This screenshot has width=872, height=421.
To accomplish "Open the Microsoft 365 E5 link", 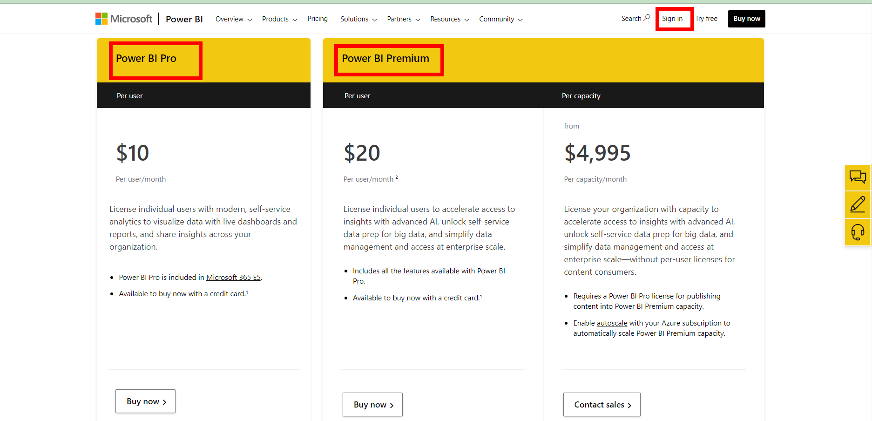I will [233, 277].
